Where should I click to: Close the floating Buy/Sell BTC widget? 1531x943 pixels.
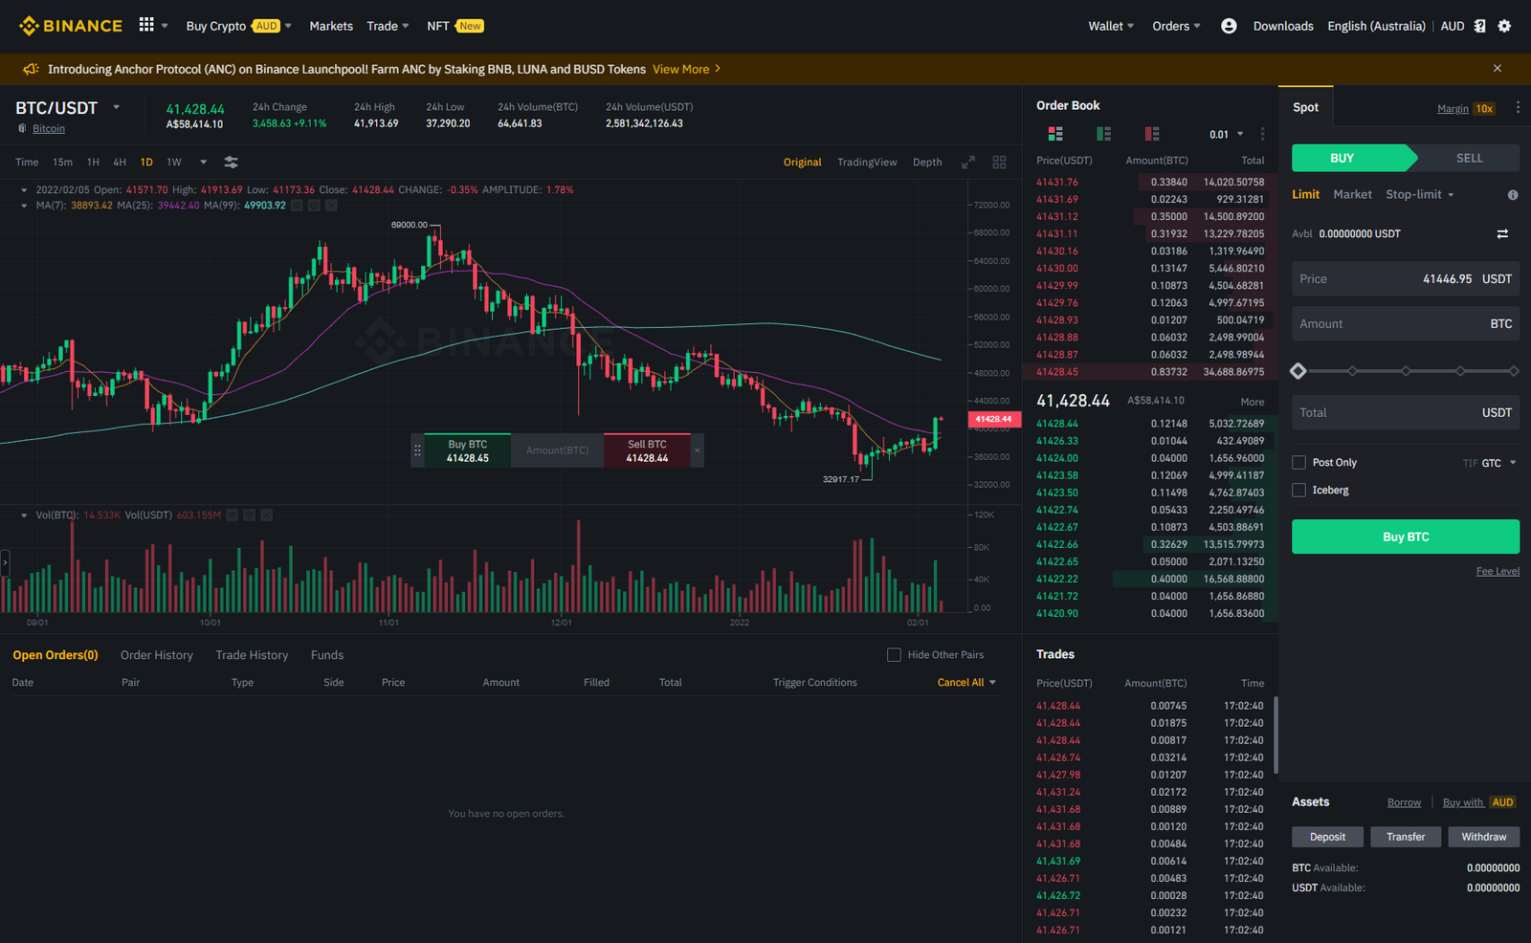click(698, 450)
